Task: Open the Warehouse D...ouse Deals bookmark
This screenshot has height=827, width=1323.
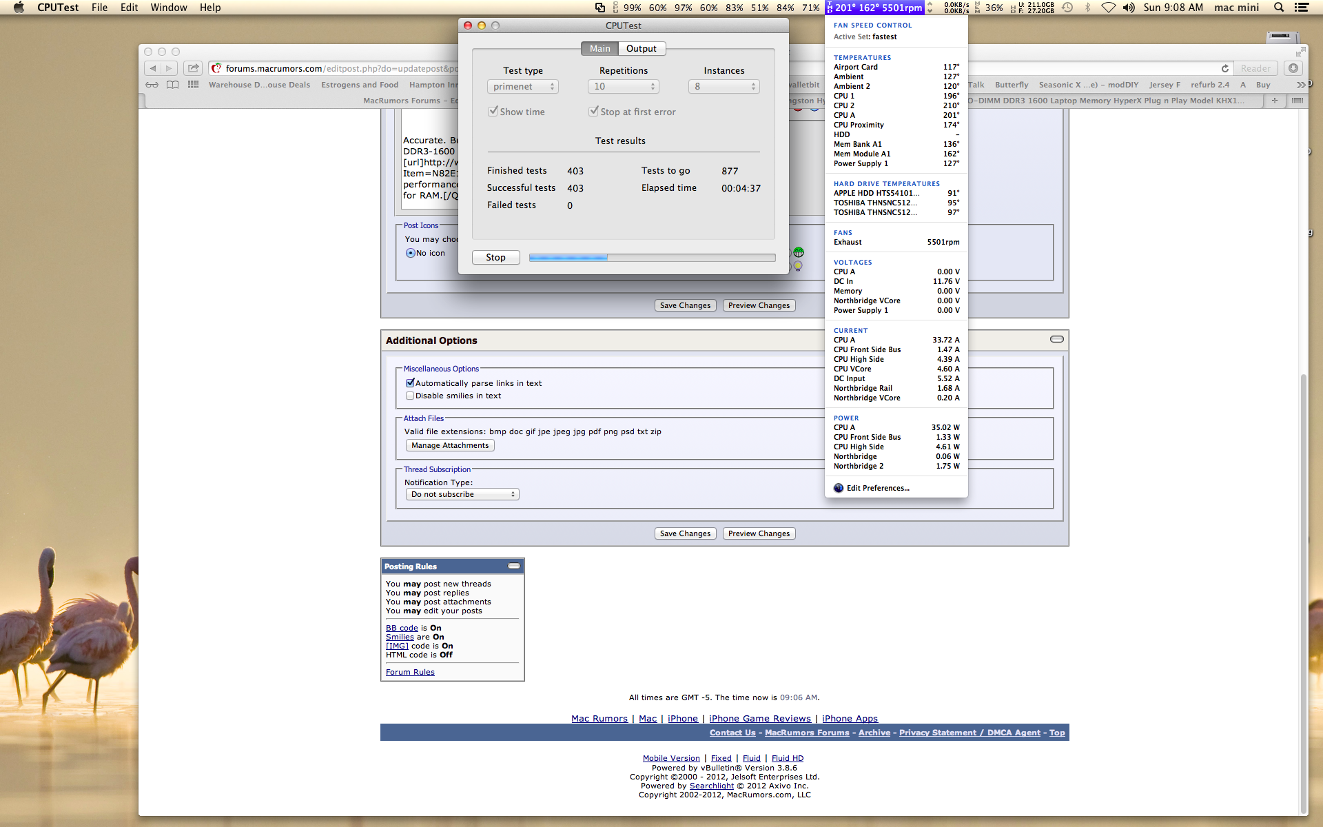Action: [259, 85]
